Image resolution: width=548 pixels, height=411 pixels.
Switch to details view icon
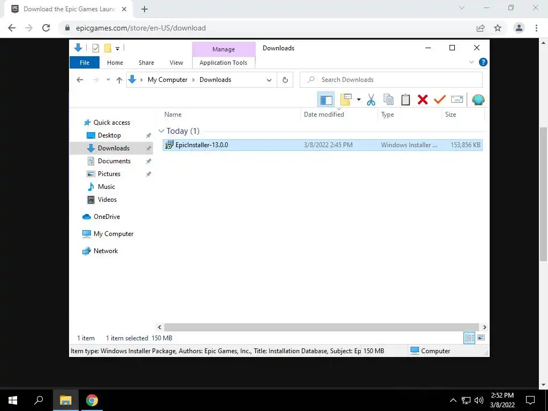coord(469,338)
